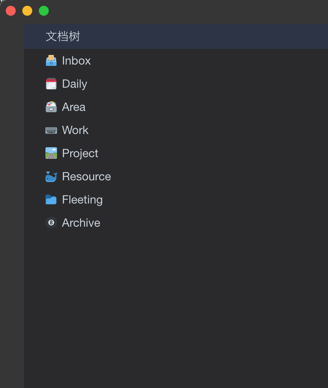The height and width of the screenshot is (388, 328).
Task: Click the Daily notebook calendar icon
Action: 51,84
